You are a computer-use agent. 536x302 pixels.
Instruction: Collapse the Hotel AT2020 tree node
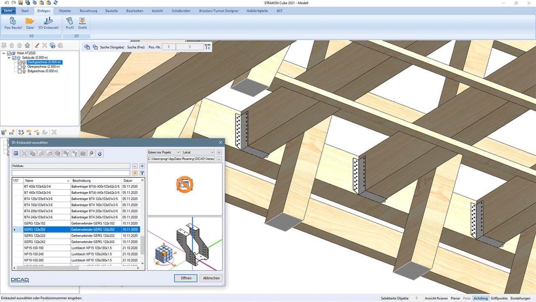coord(4,53)
